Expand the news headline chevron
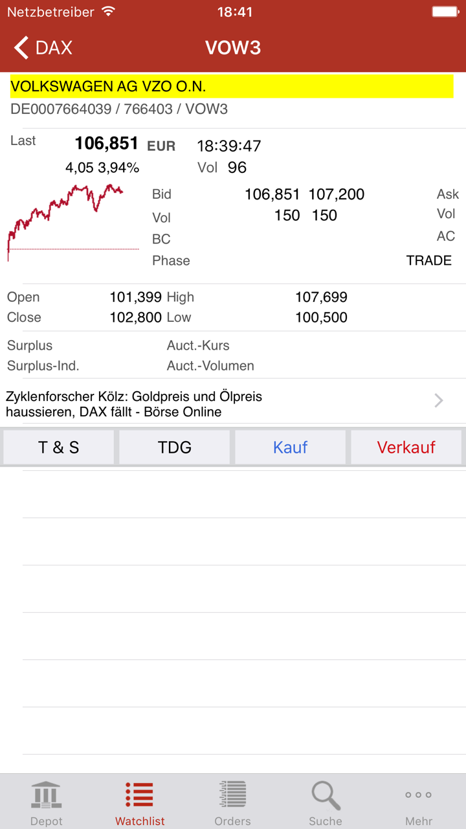The image size is (466, 829). (x=439, y=401)
